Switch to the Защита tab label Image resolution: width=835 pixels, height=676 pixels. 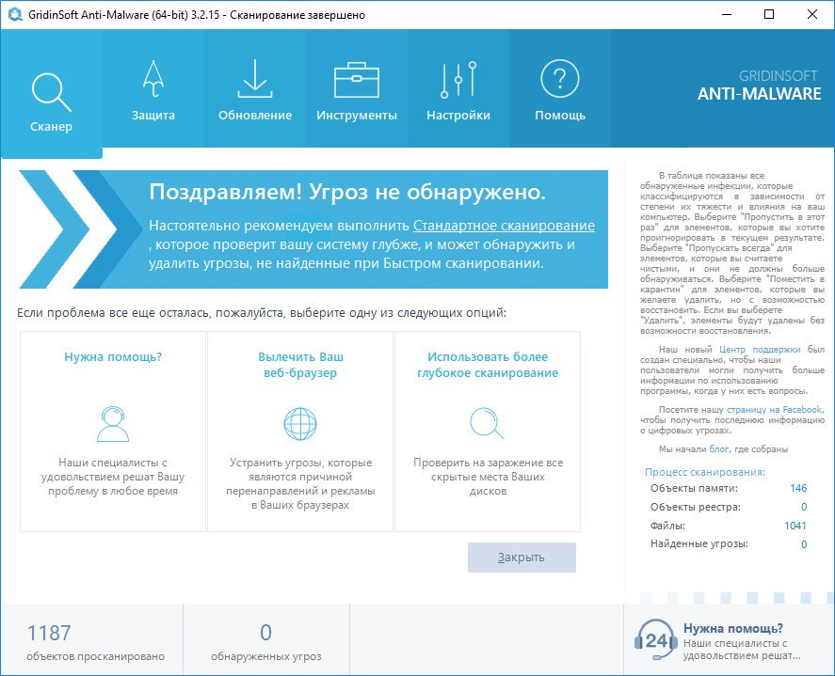point(153,116)
